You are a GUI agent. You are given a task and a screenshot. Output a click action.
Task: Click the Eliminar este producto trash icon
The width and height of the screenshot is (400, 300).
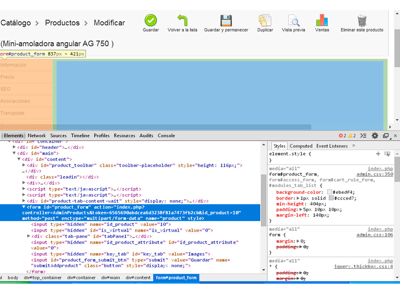point(362,20)
